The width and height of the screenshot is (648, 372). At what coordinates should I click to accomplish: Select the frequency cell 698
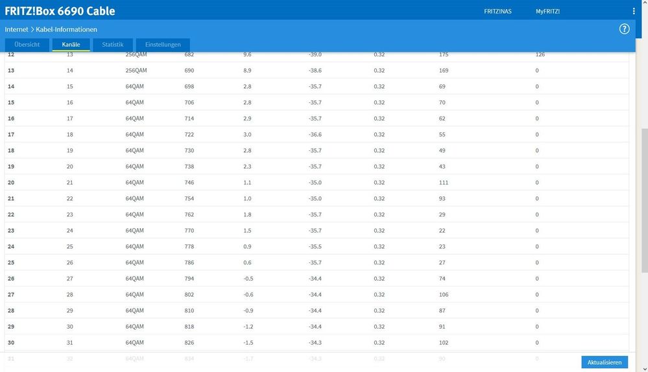click(189, 87)
